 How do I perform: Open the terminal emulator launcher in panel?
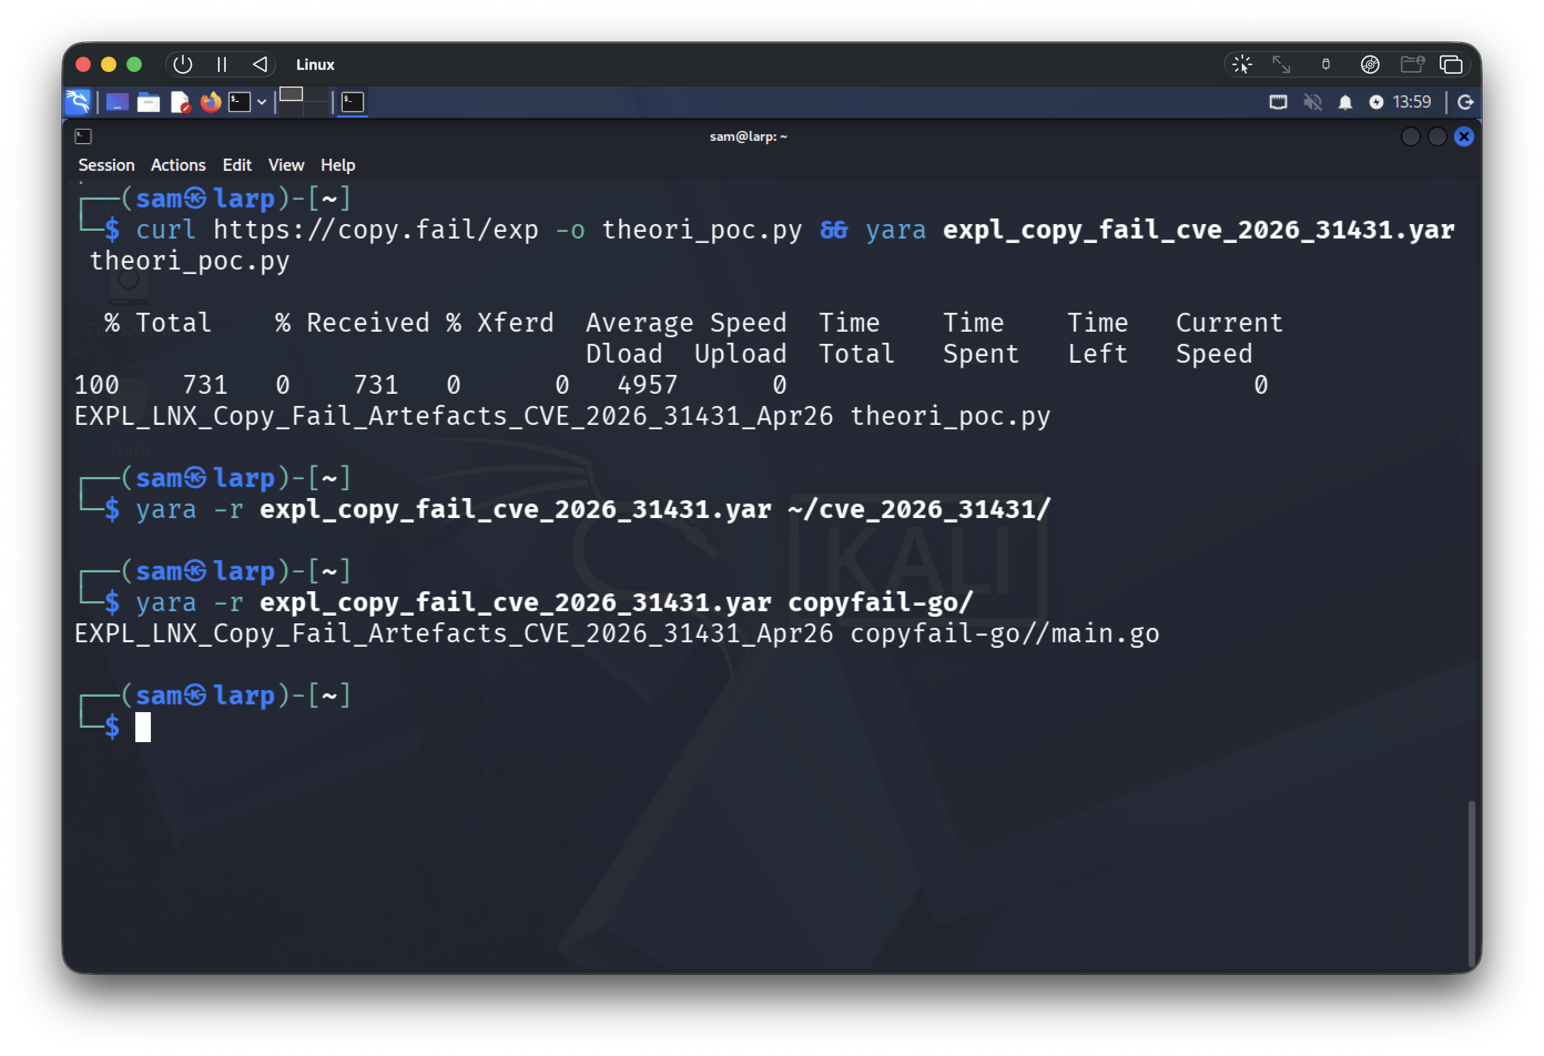[x=240, y=103]
